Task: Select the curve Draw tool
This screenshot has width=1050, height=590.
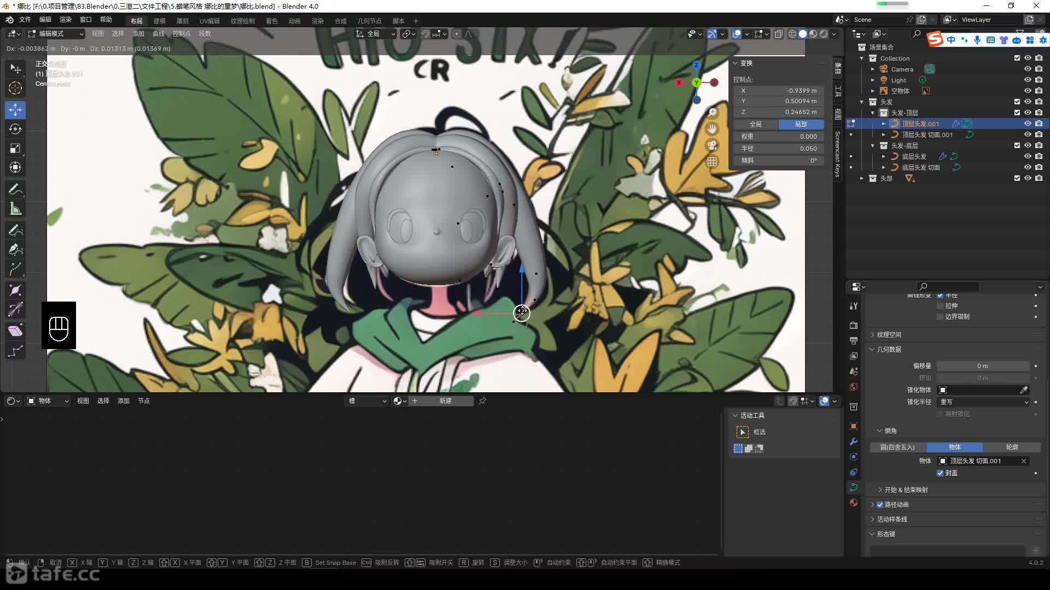Action: [x=15, y=231]
